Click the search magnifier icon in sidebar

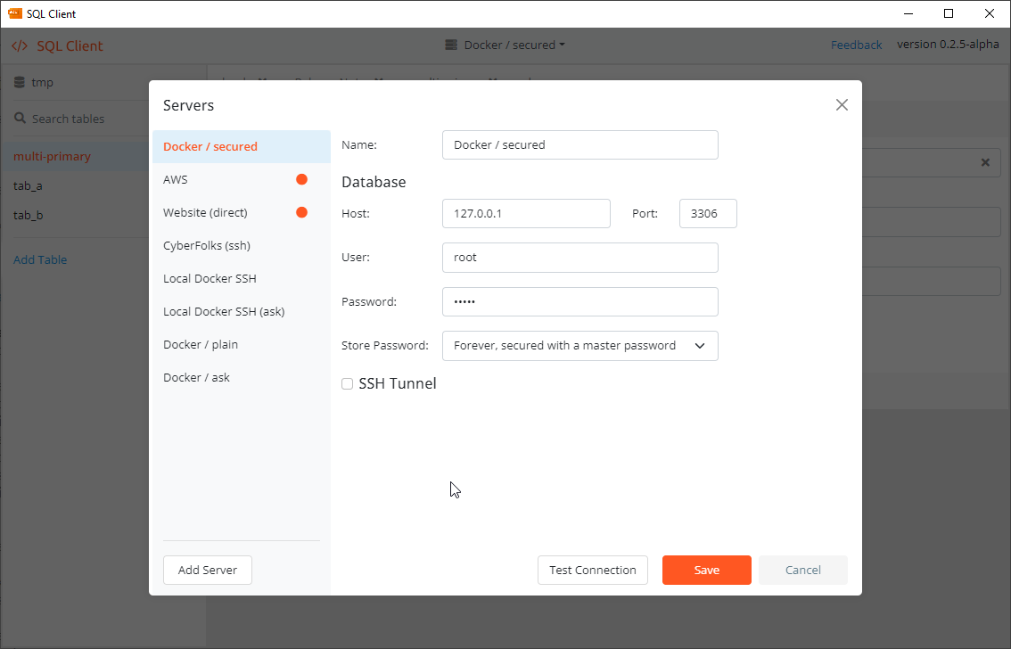click(20, 119)
